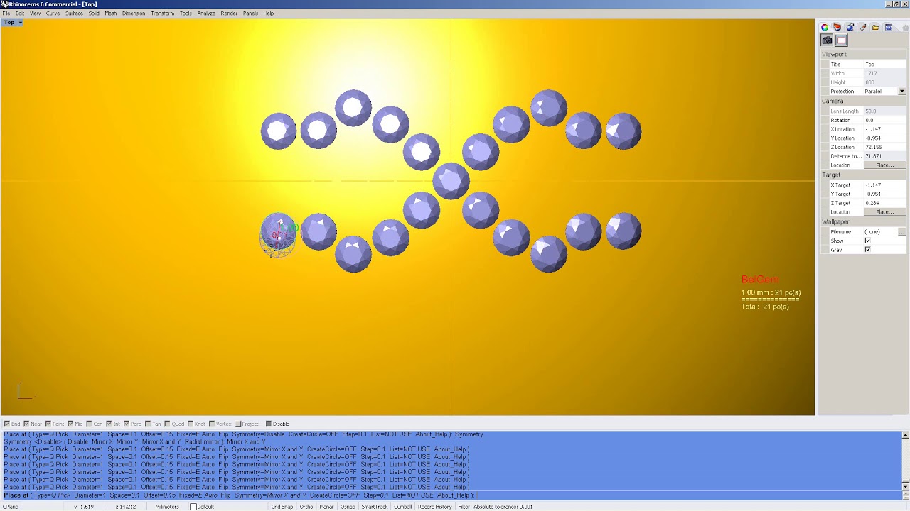Open the Top viewport title dropdown arrow
Viewport: 910px width, 511px height.
tap(20, 23)
